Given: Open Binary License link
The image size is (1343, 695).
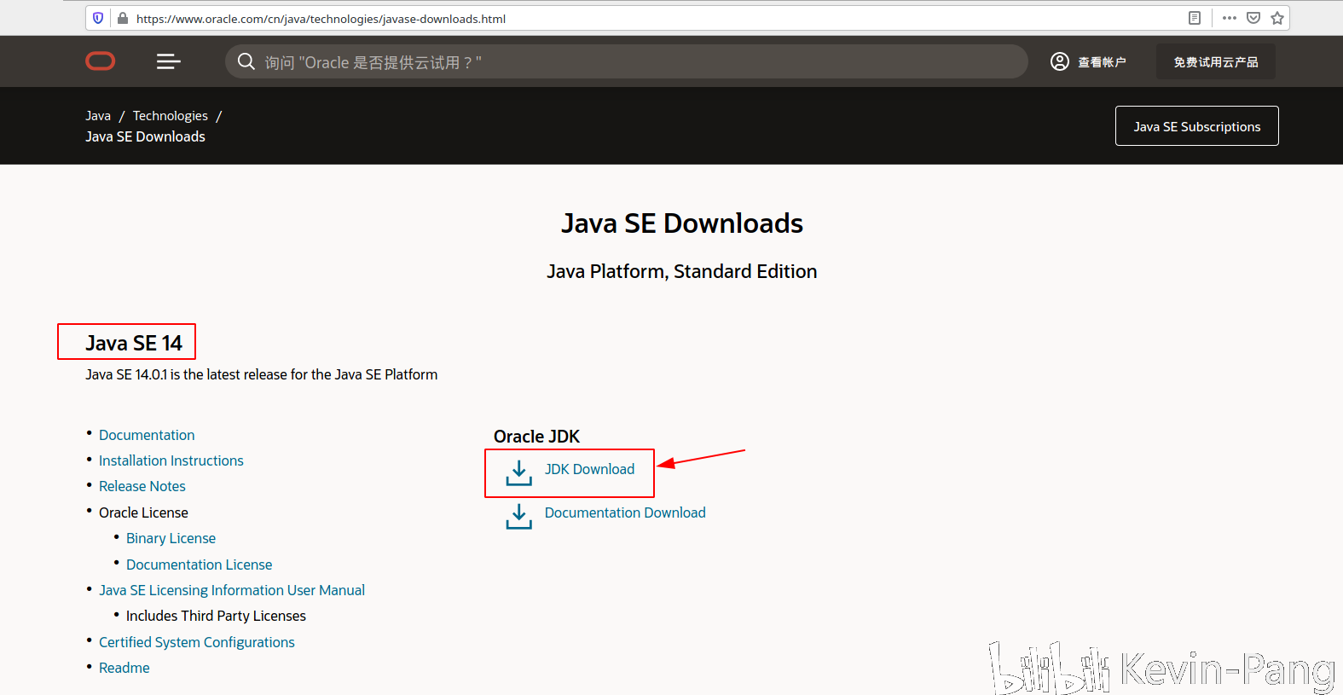Looking at the screenshot, I should click(171, 538).
